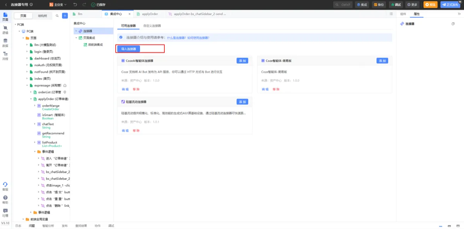
Task: Open the 查找结果 tab in bottom bar
Action: 81,226
